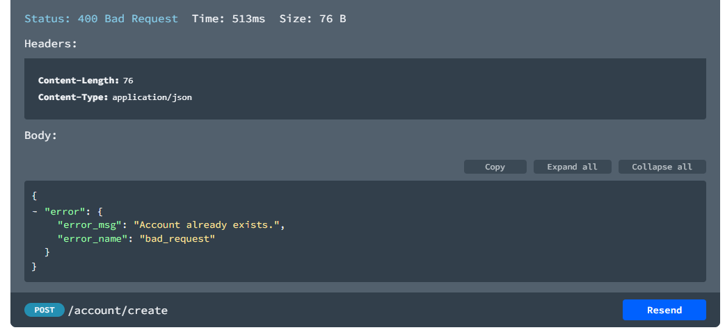Select the "error_name" key in JSON

pyautogui.click(x=91, y=239)
